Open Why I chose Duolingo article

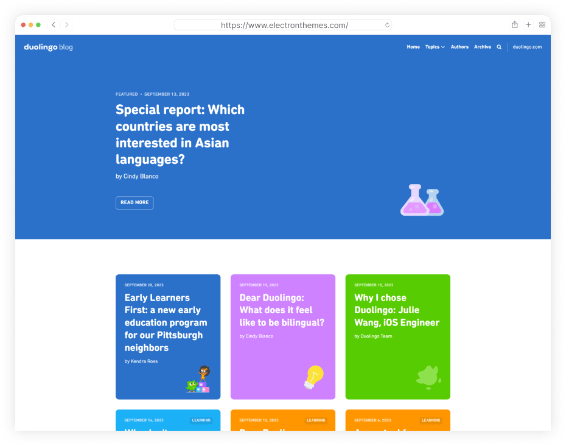pyautogui.click(x=397, y=310)
